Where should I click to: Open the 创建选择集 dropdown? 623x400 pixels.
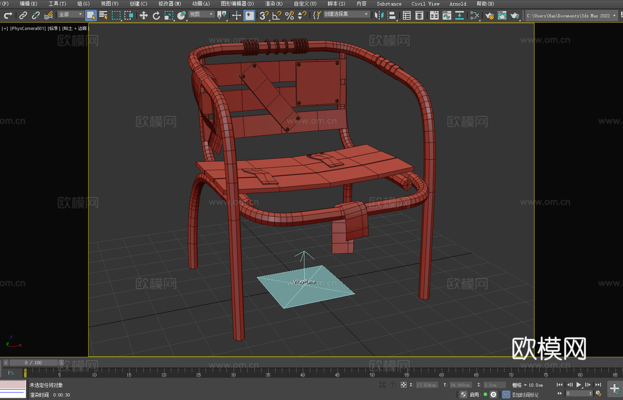[347, 14]
